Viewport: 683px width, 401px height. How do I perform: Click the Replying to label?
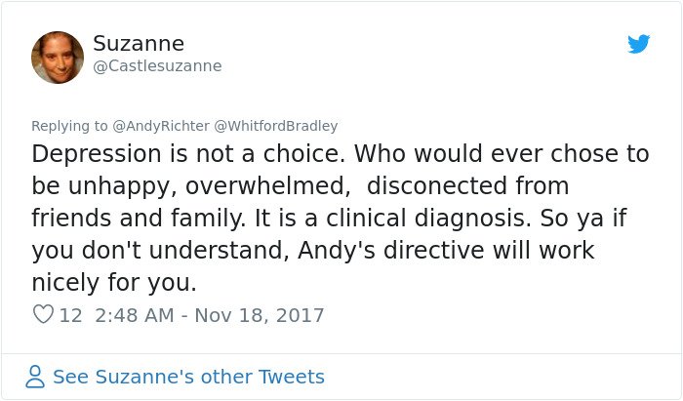pos(69,126)
